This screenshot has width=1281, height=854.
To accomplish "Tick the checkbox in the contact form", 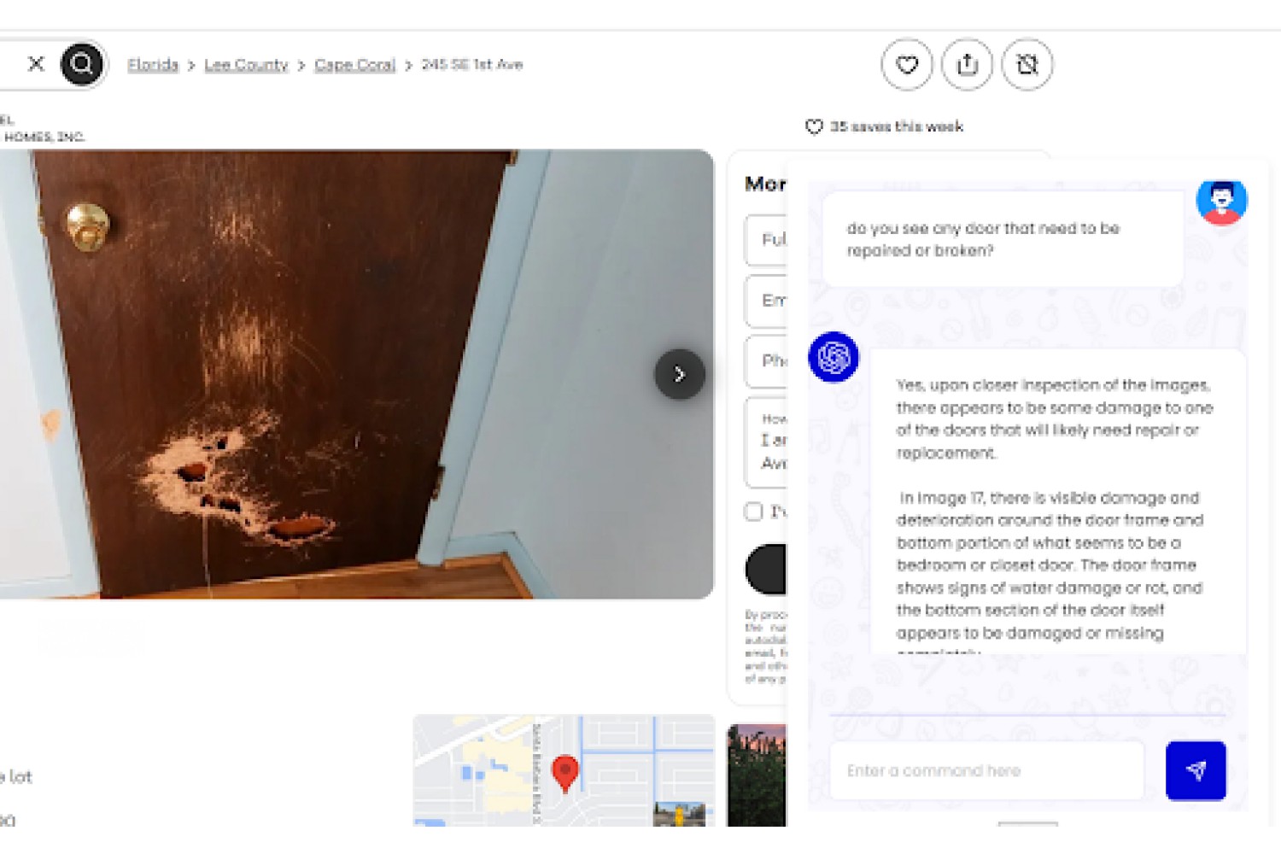I will [x=753, y=512].
